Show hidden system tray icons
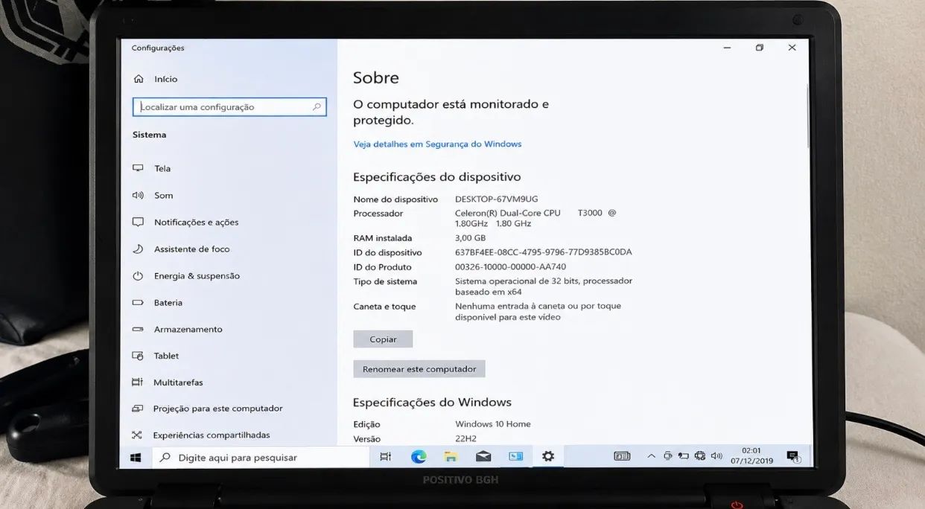925x509 pixels. pyautogui.click(x=651, y=456)
